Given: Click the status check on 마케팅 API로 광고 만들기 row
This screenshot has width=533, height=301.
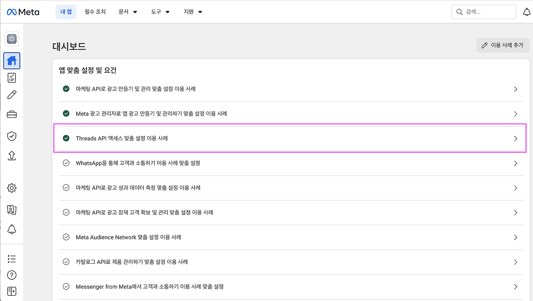Looking at the screenshot, I should (66, 89).
